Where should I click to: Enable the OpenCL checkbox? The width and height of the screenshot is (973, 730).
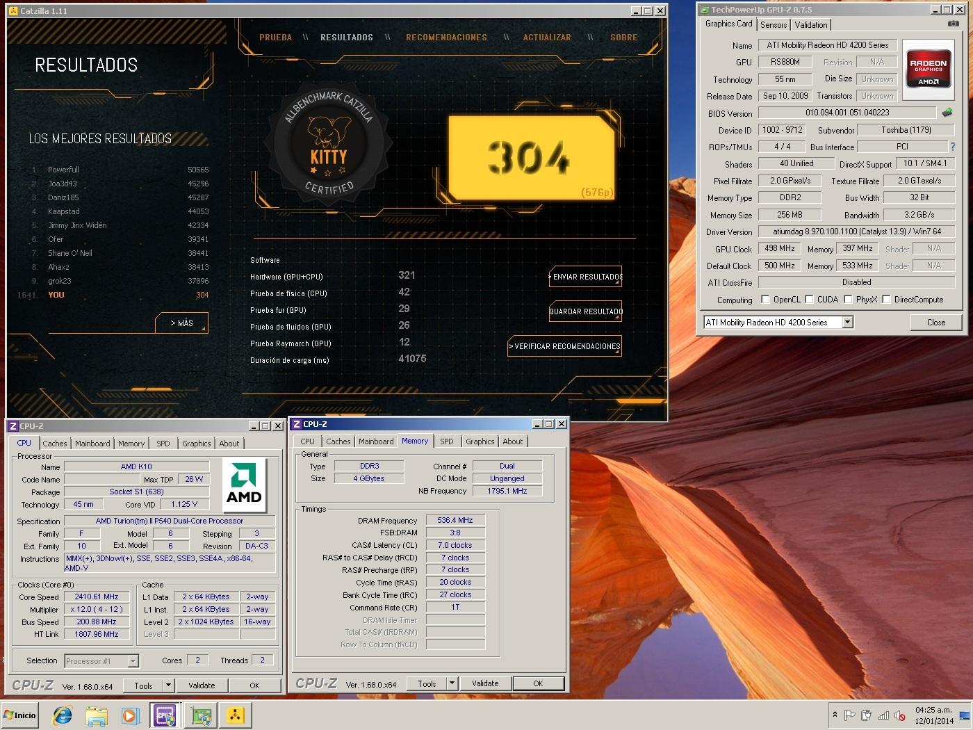pos(765,300)
